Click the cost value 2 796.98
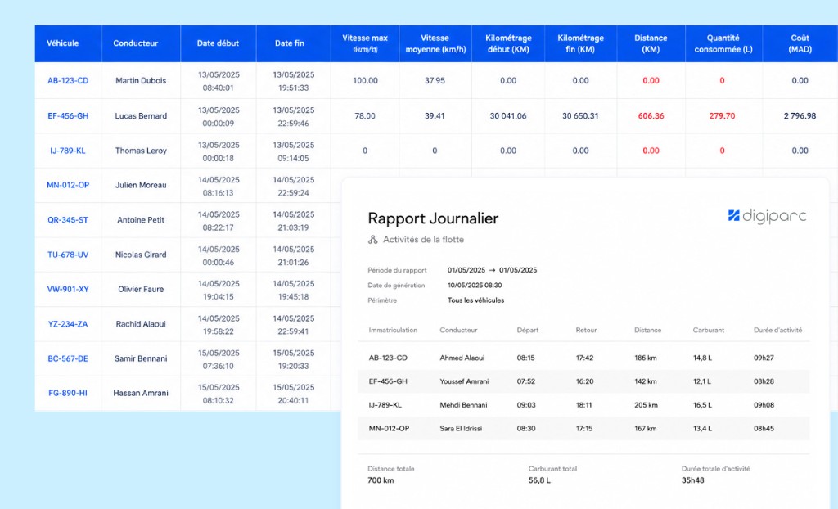 pos(800,116)
